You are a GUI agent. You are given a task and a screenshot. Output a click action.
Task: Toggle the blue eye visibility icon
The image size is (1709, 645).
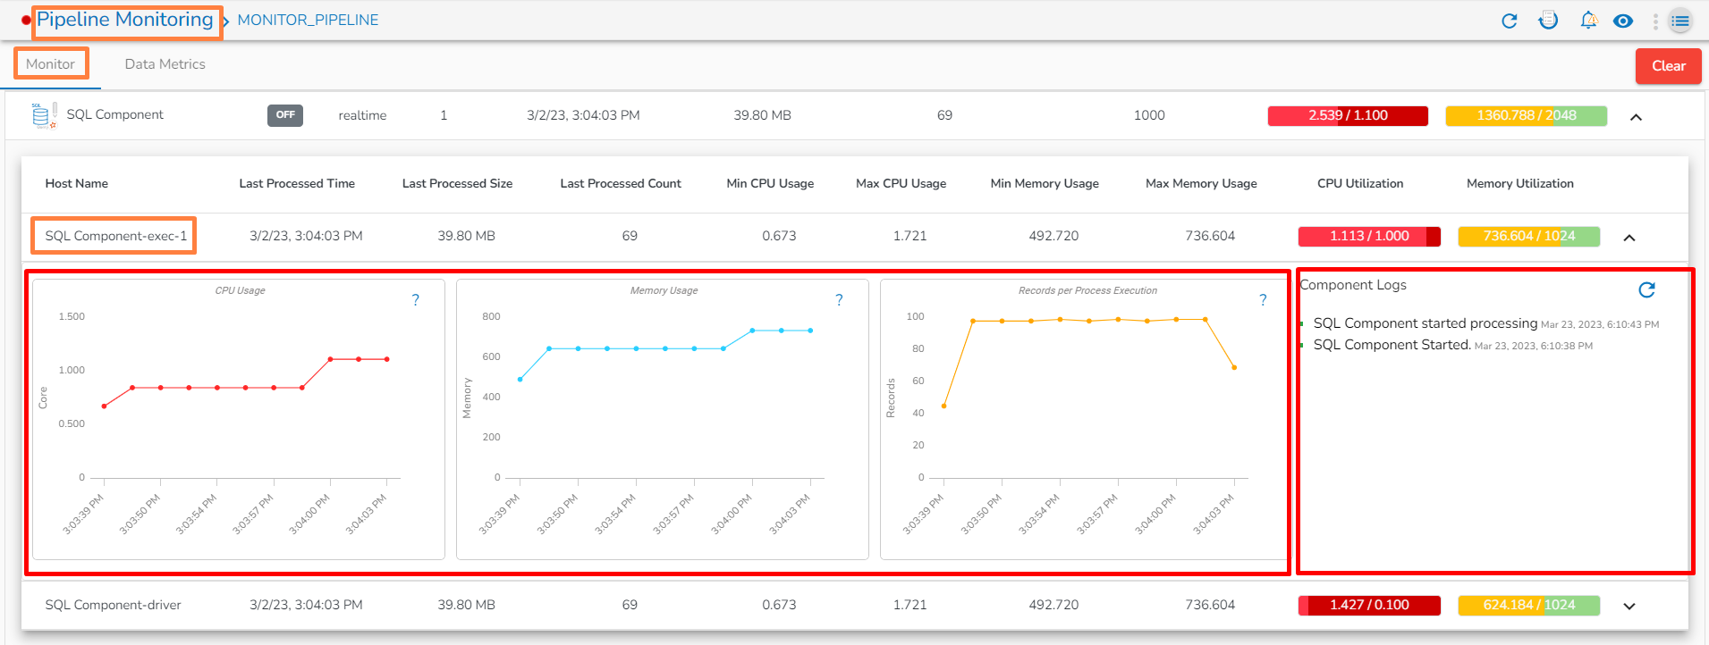pos(1623,21)
